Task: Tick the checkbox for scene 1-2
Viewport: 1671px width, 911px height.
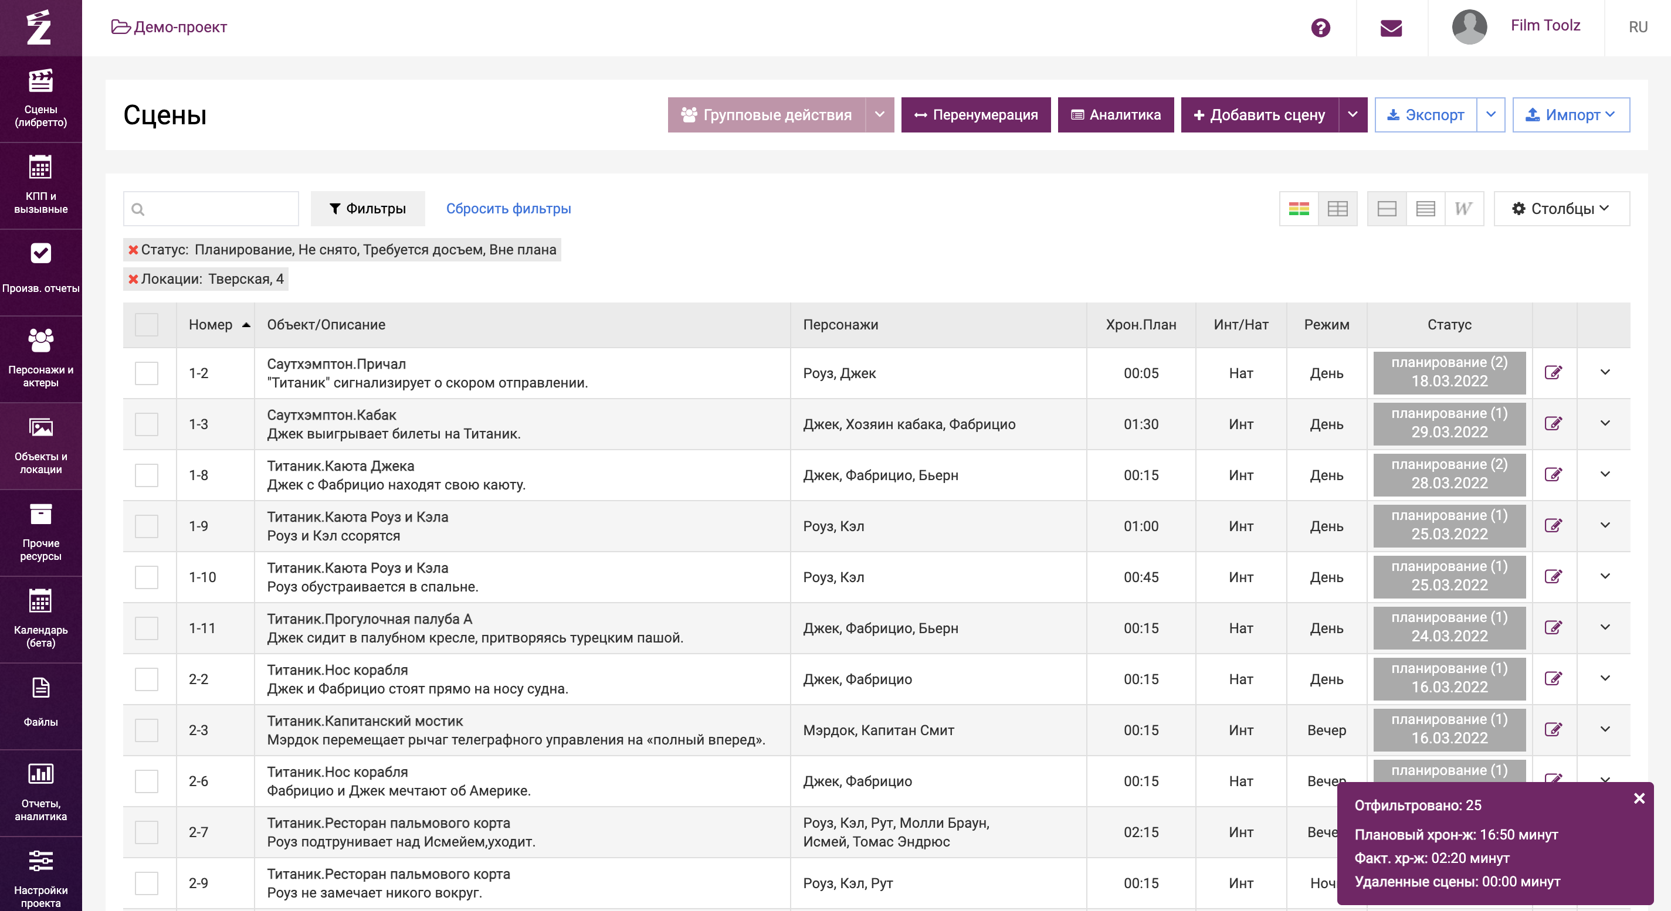Action: tap(147, 373)
